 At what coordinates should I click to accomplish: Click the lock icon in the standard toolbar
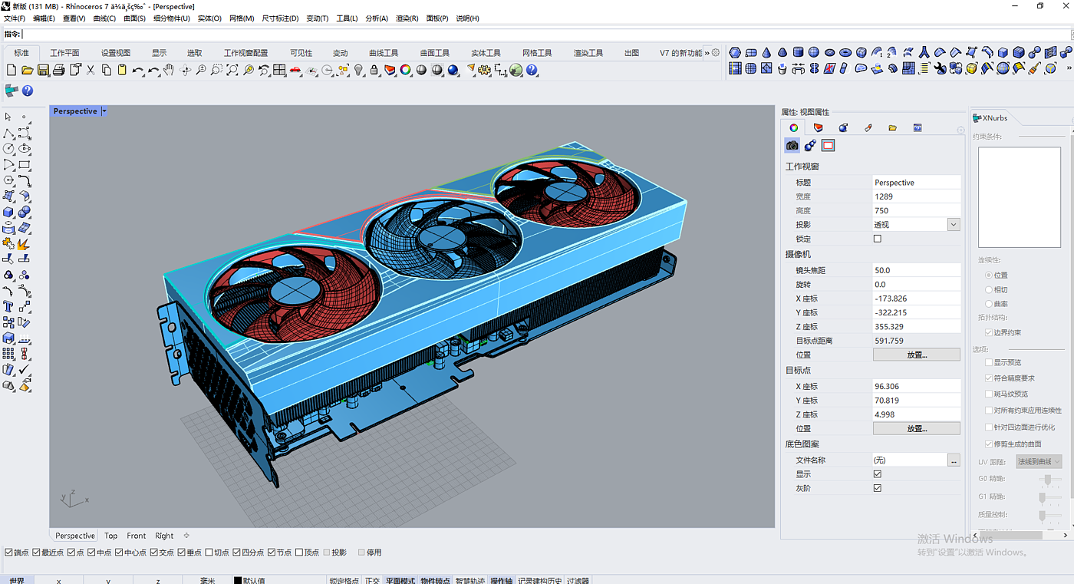tap(374, 70)
